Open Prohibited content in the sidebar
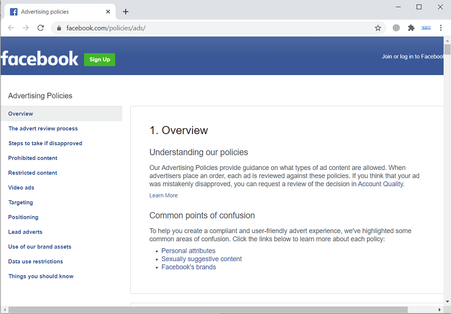This screenshot has width=451, height=314. pyautogui.click(x=33, y=158)
